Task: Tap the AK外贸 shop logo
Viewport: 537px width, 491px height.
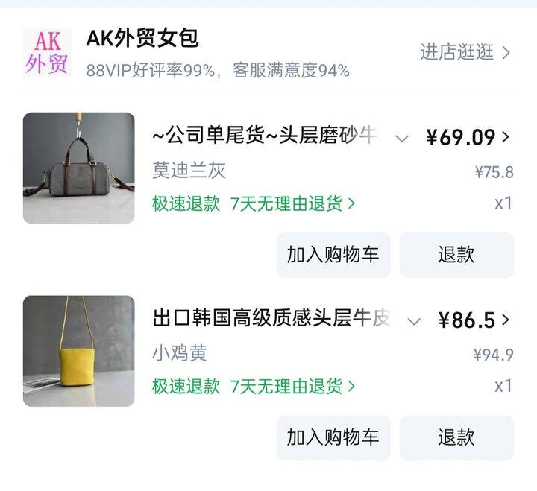Action: pos(47,51)
